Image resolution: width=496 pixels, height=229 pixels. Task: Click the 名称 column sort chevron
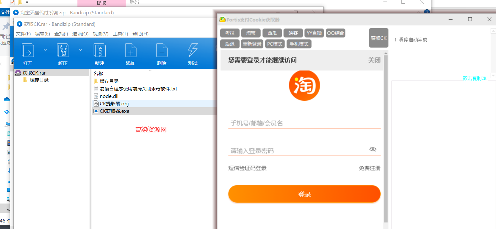(x=150, y=71)
